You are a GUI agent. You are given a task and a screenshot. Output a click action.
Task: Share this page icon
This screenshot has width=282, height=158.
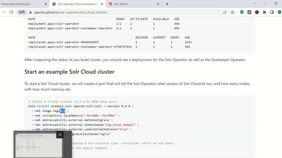click(x=225, y=12)
